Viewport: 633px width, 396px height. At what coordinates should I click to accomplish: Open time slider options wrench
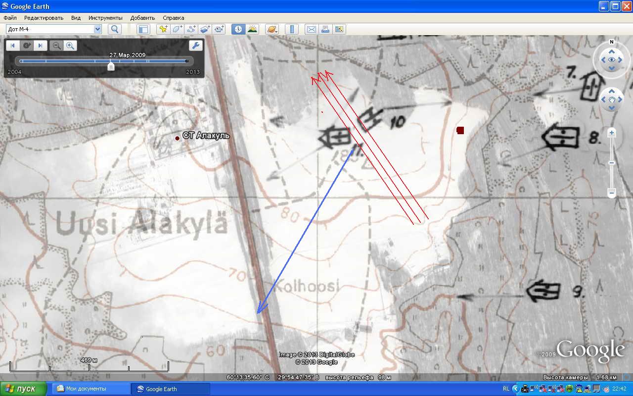(x=195, y=46)
